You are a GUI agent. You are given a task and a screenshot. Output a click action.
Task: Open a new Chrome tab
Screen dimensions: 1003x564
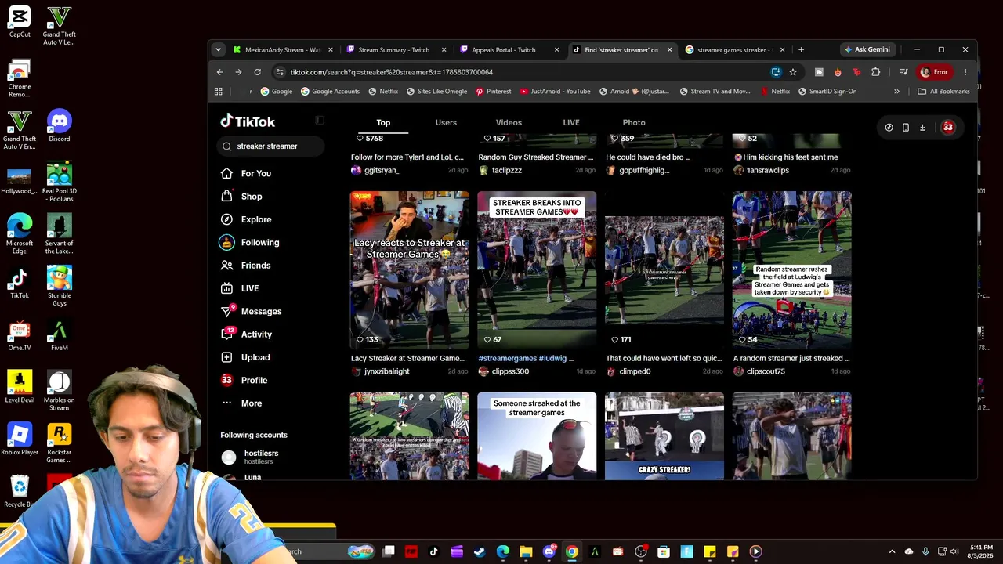click(801, 50)
